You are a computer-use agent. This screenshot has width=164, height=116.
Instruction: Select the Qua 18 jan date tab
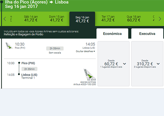point(134,18)
